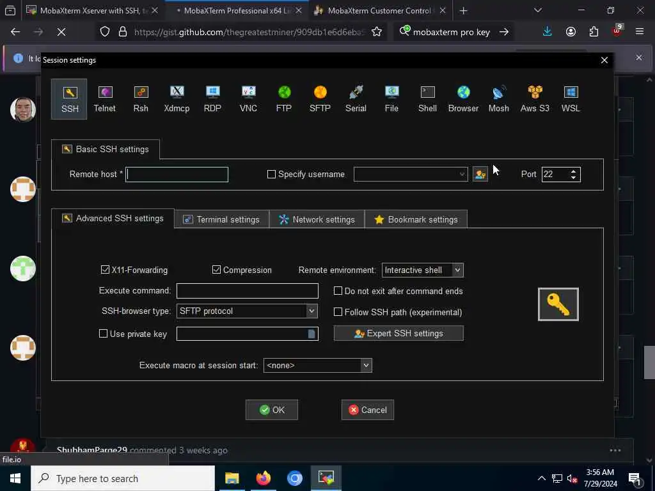The height and width of the screenshot is (491, 655).
Task: Open Chrome from the taskbar
Action: coord(294,478)
